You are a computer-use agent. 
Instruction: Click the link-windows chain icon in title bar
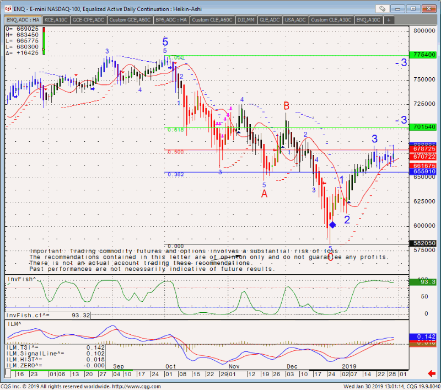click(x=382, y=9)
